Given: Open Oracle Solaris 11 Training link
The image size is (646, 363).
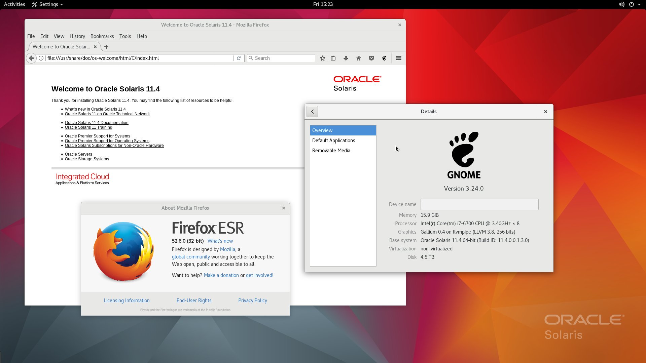Looking at the screenshot, I should 88,127.
